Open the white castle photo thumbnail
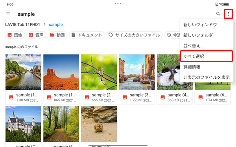 (x=23, y=124)
